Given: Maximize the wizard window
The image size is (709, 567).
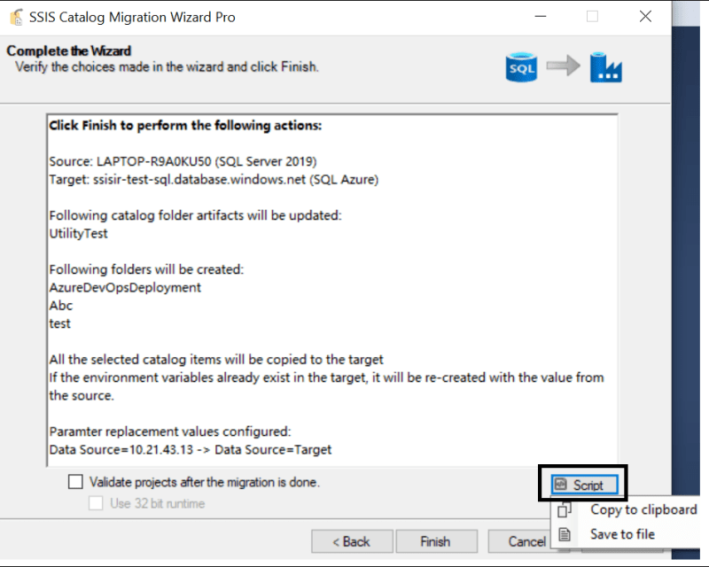Looking at the screenshot, I should click(592, 17).
